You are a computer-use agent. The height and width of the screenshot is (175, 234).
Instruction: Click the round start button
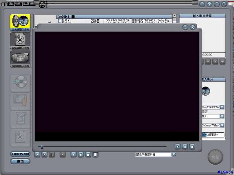[x=215, y=157]
